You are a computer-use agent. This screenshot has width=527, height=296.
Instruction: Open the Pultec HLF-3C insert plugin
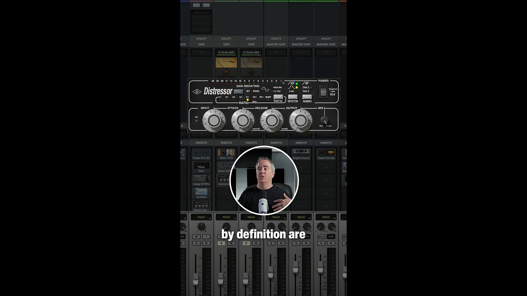pos(201,155)
